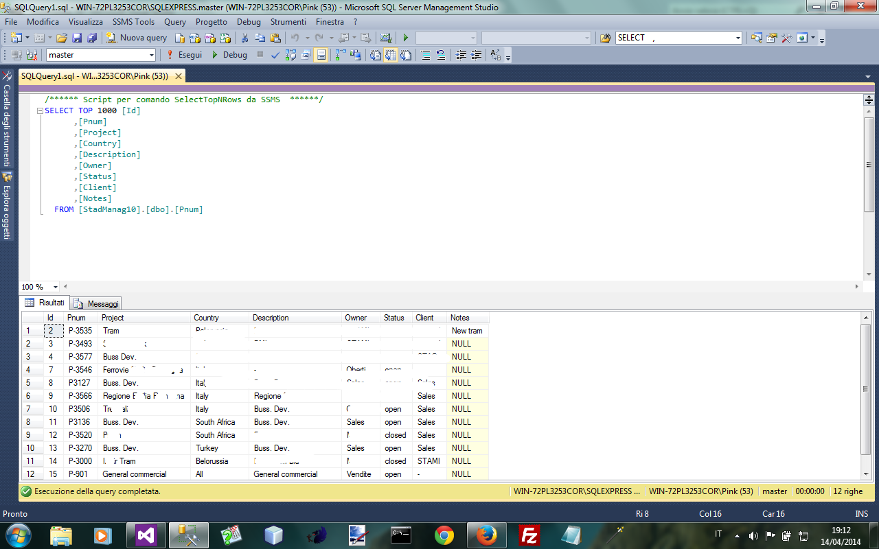The image size is (879, 549).
Task: Click the Save All icon
Action: click(x=91, y=38)
